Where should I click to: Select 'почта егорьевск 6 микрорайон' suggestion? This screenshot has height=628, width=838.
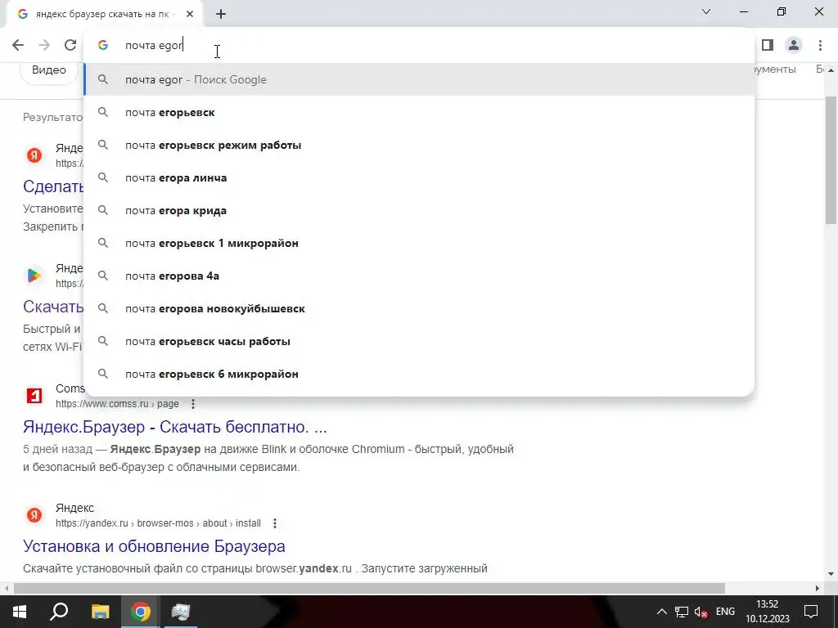(x=419, y=374)
